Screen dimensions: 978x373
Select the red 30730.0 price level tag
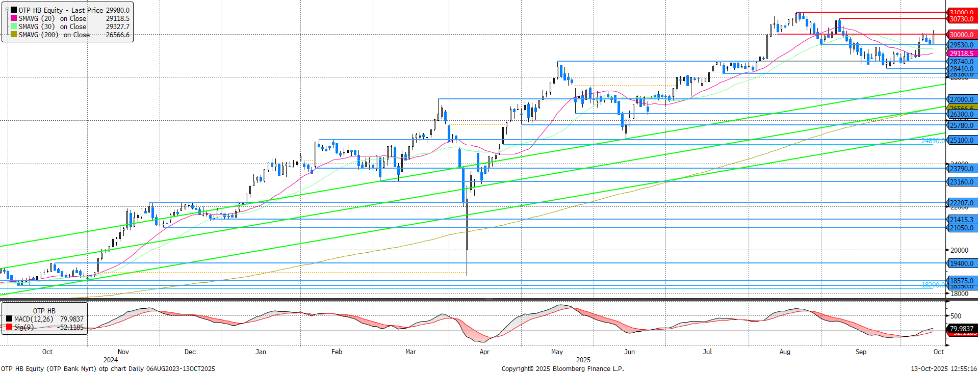(x=961, y=19)
